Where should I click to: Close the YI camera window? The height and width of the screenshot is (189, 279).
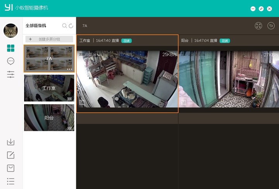pyautogui.click(x=269, y=9)
